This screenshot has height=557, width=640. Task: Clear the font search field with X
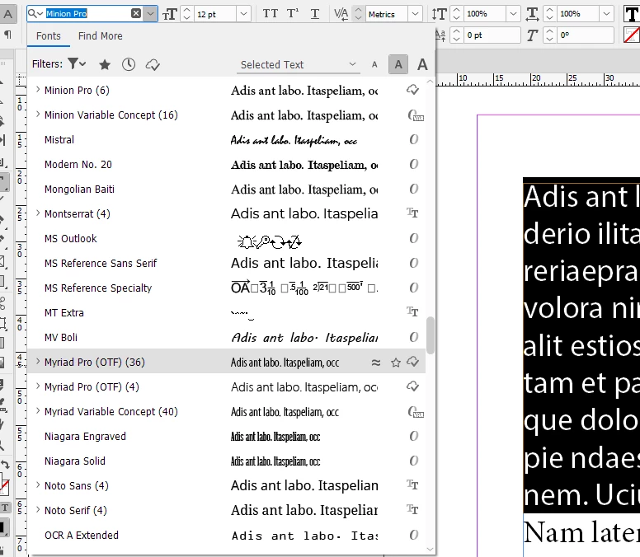tap(136, 13)
